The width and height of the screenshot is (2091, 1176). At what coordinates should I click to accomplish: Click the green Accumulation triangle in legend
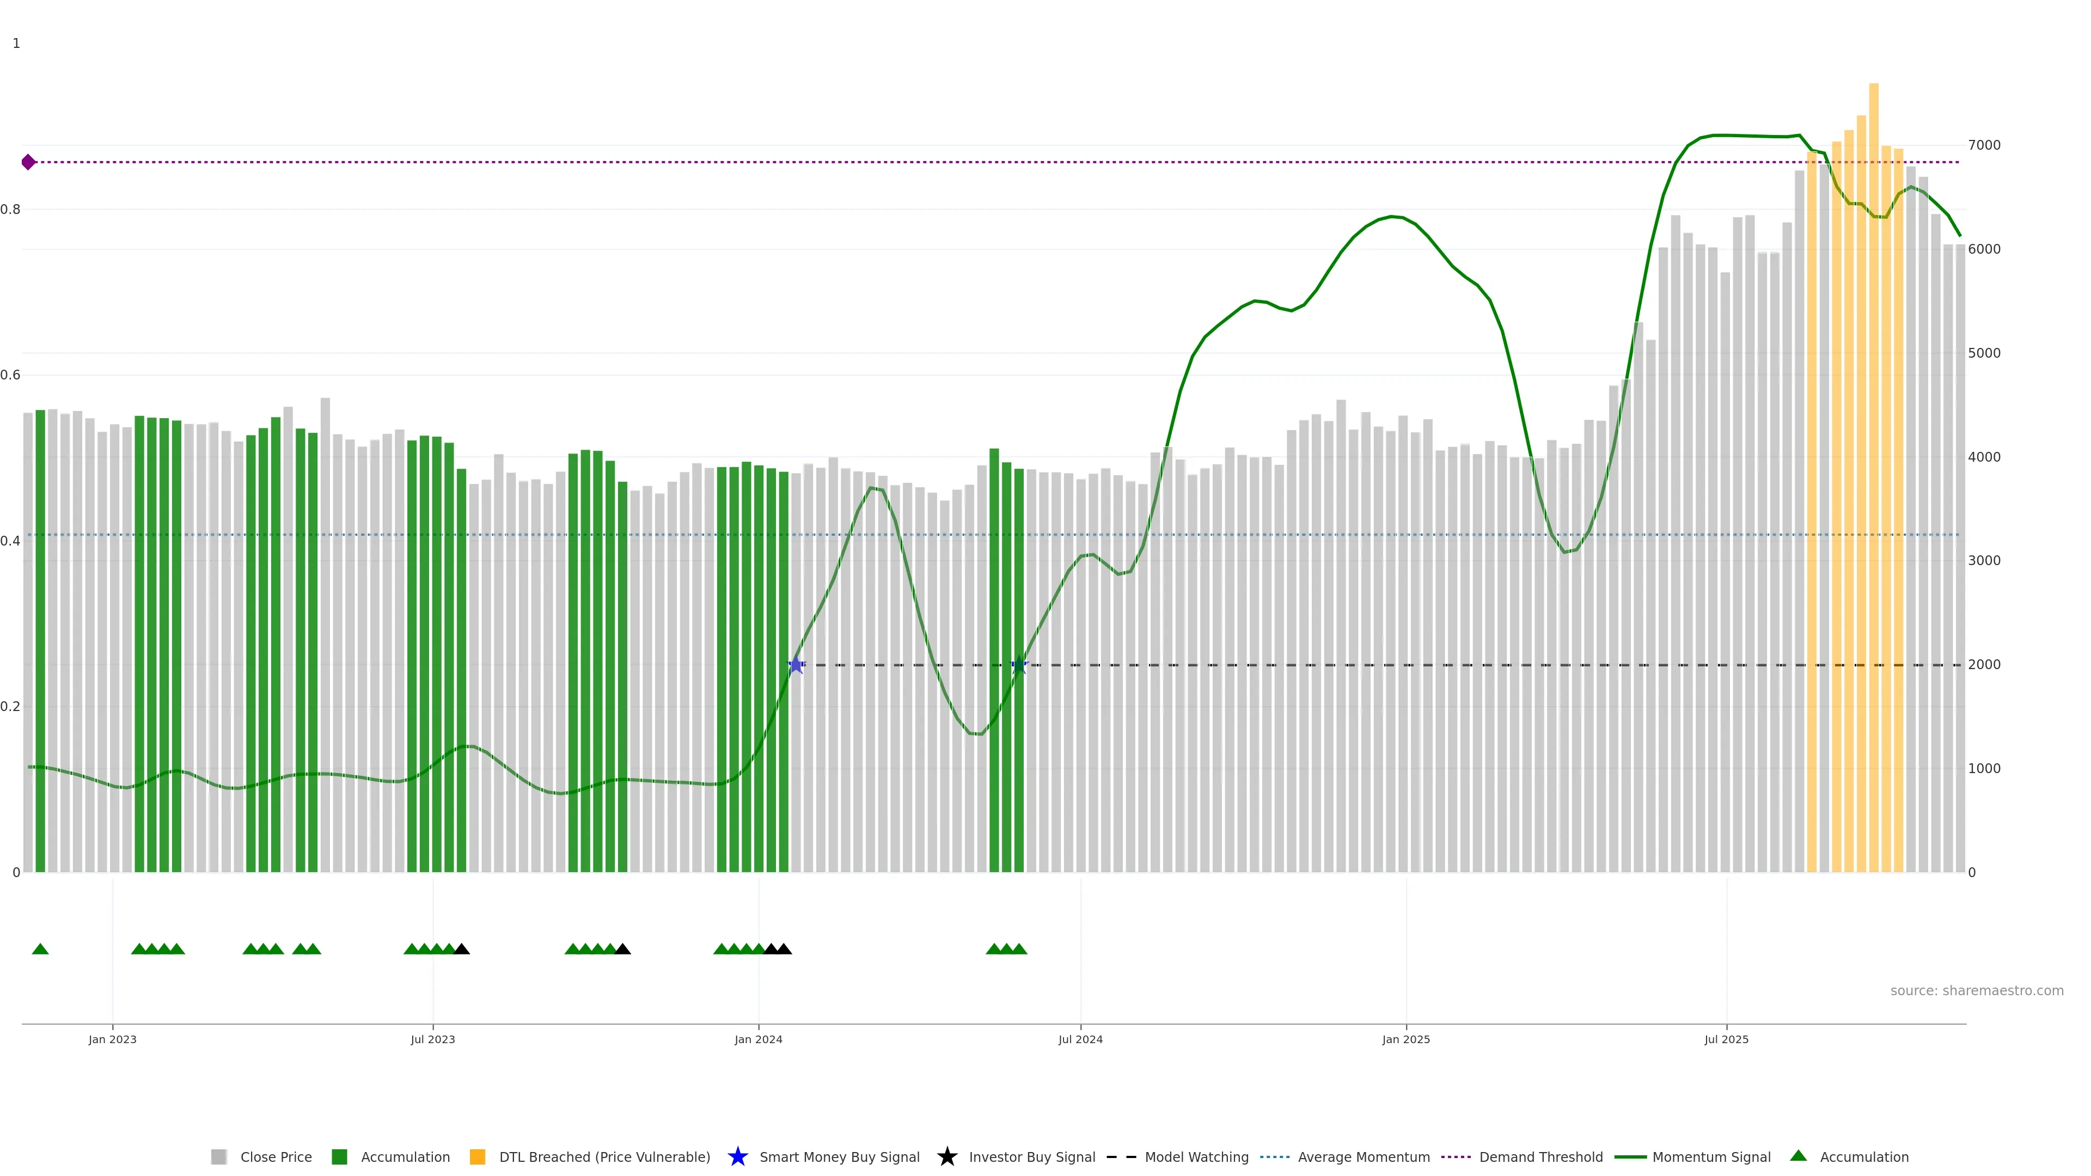[1798, 1156]
